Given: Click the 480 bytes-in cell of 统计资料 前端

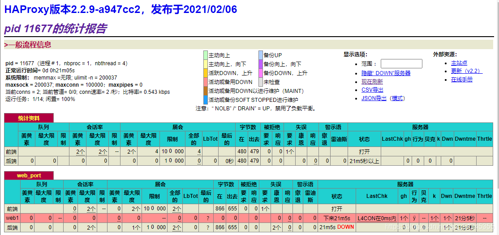Looking at the screenshot, I should point(241,152).
